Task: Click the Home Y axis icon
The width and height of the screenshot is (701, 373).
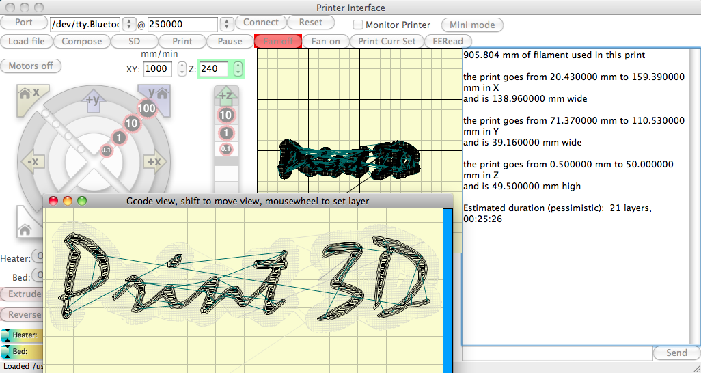Action: [153, 97]
